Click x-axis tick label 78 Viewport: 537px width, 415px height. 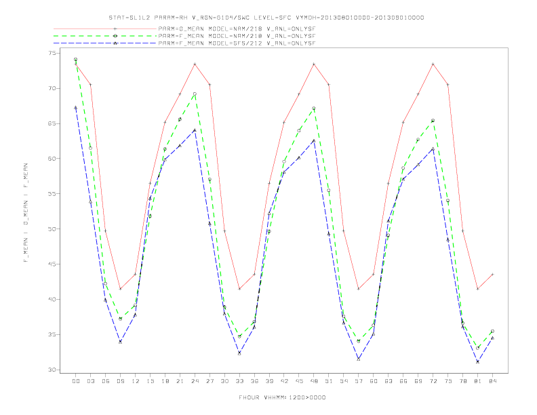click(x=463, y=381)
